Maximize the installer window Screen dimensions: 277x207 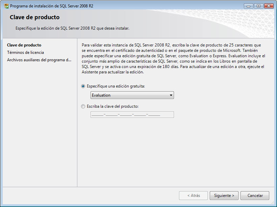pyautogui.click(x=259, y=6)
